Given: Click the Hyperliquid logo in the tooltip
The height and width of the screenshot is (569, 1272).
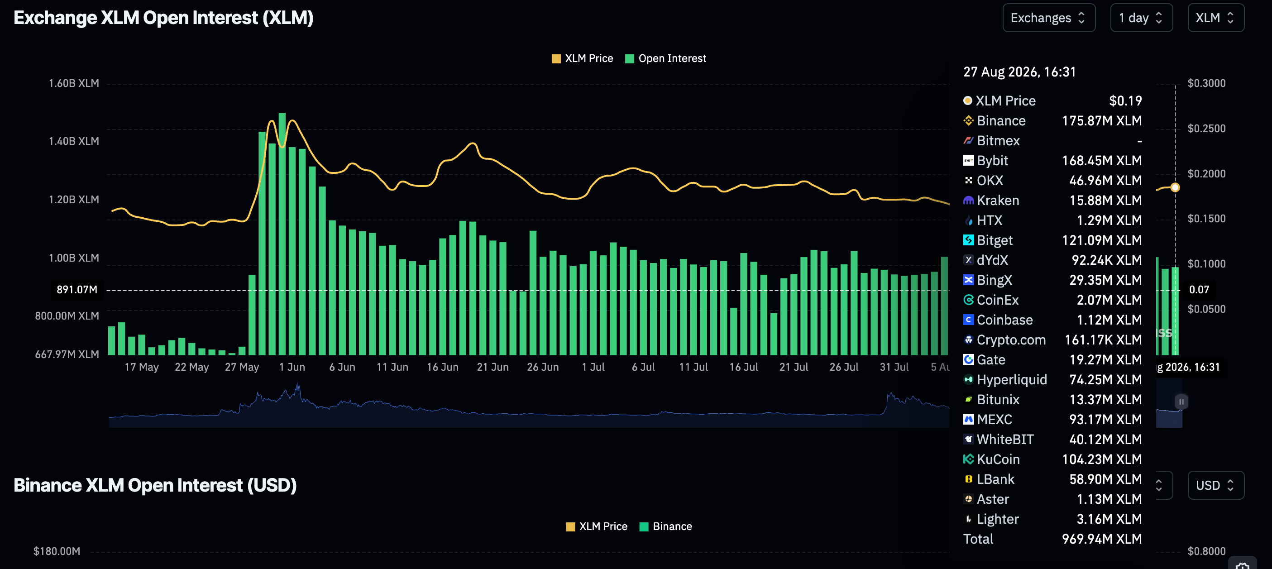Looking at the screenshot, I should coord(968,379).
